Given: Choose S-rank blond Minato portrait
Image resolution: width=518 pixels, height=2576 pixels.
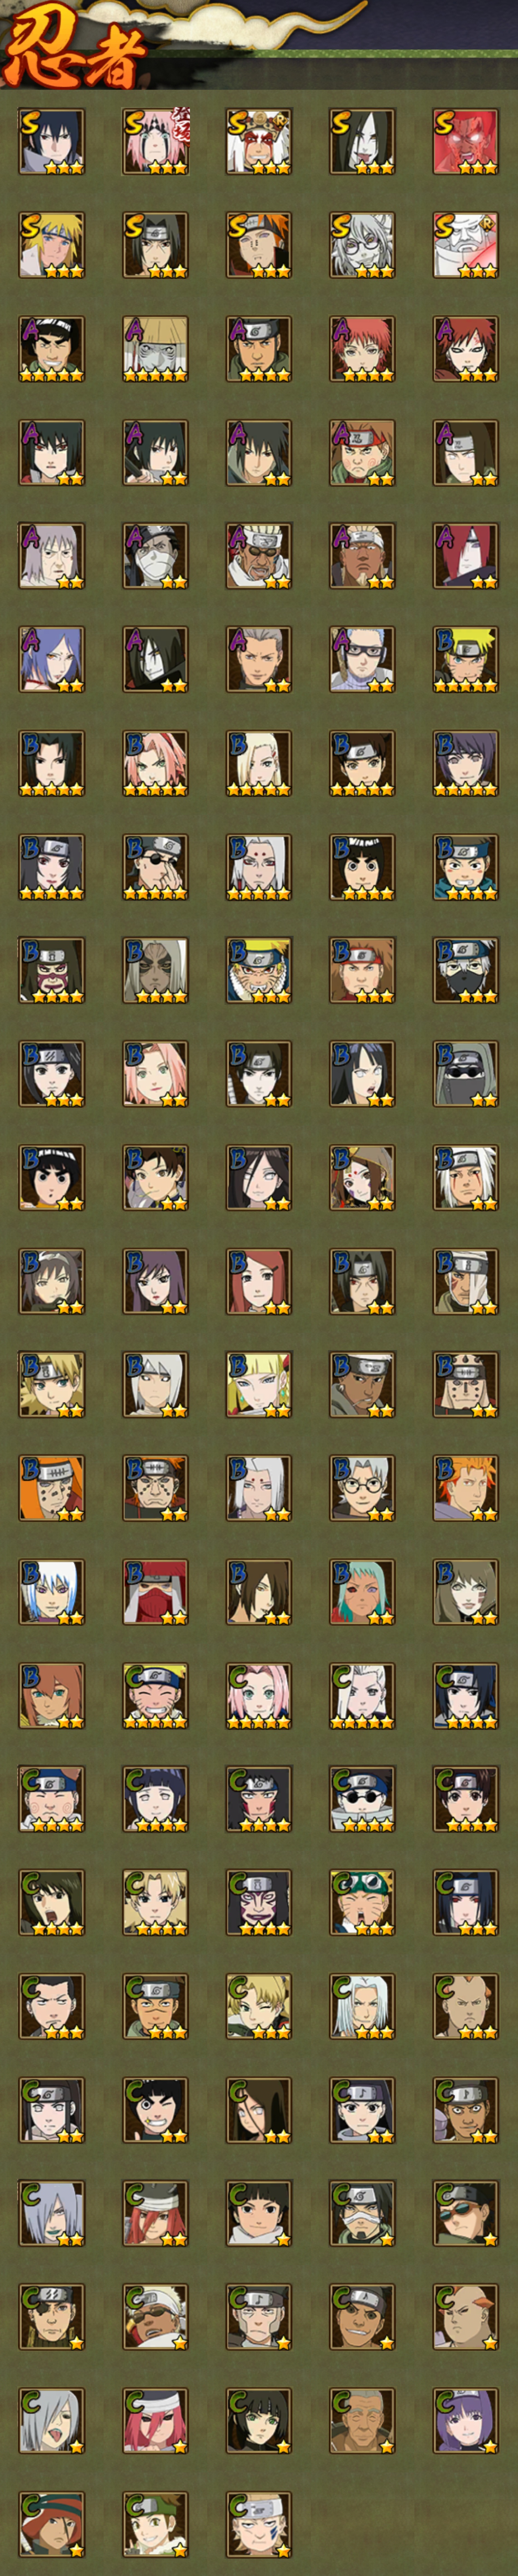Looking at the screenshot, I should coord(51,245).
